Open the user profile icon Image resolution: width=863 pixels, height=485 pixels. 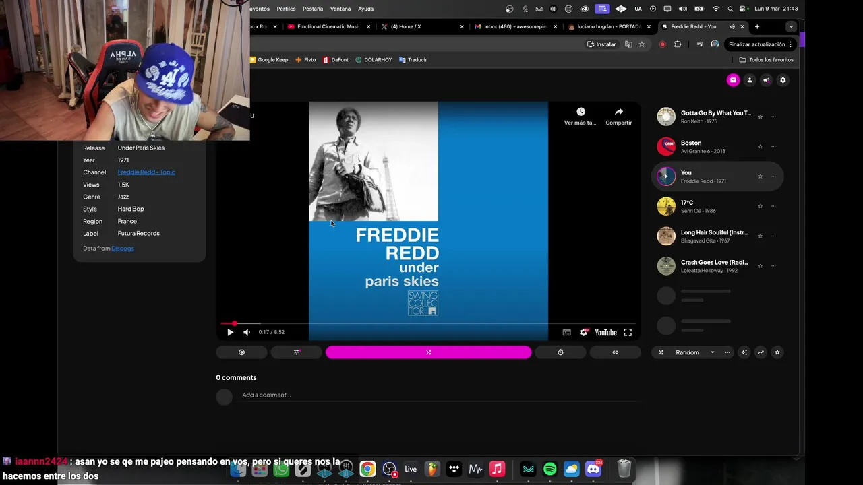point(749,80)
